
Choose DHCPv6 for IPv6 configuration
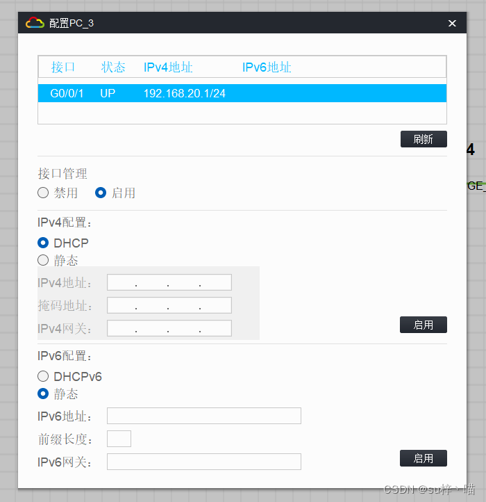point(43,376)
